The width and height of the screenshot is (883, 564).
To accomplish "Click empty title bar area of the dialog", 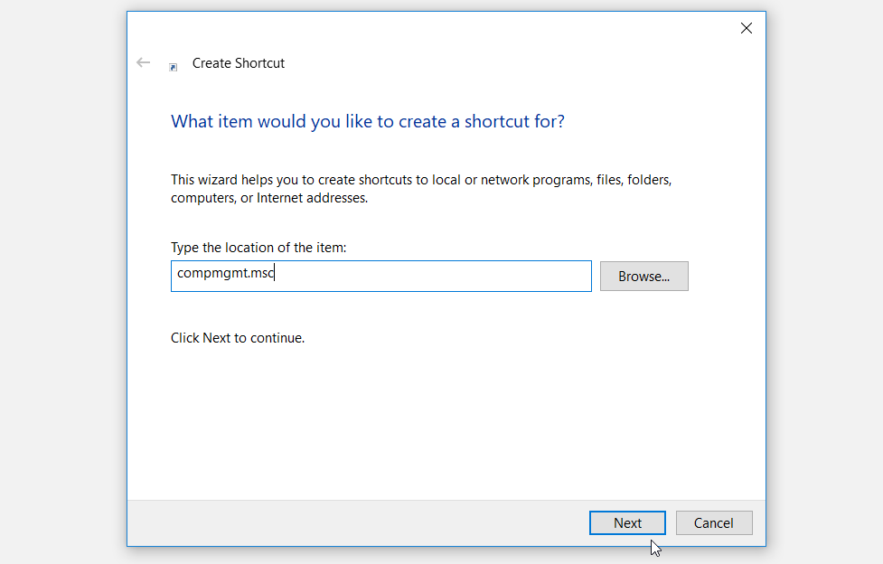I will pos(452,28).
